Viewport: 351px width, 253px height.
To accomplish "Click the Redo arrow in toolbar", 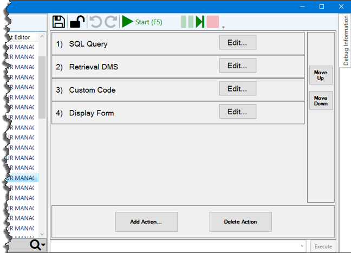I will pyautogui.click(x=110, y=22).
